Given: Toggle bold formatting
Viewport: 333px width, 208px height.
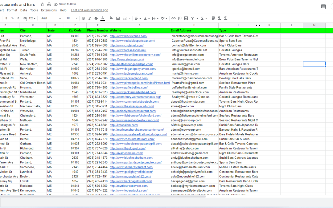Looking at the screenshot, I should (x=83, y=18).
